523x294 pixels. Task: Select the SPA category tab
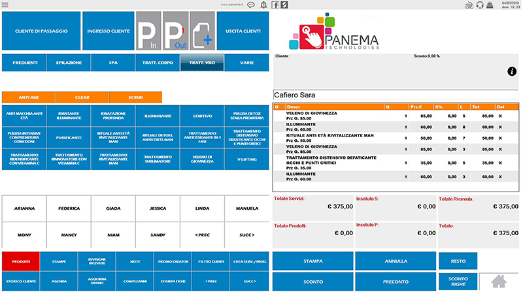point(113,63)
